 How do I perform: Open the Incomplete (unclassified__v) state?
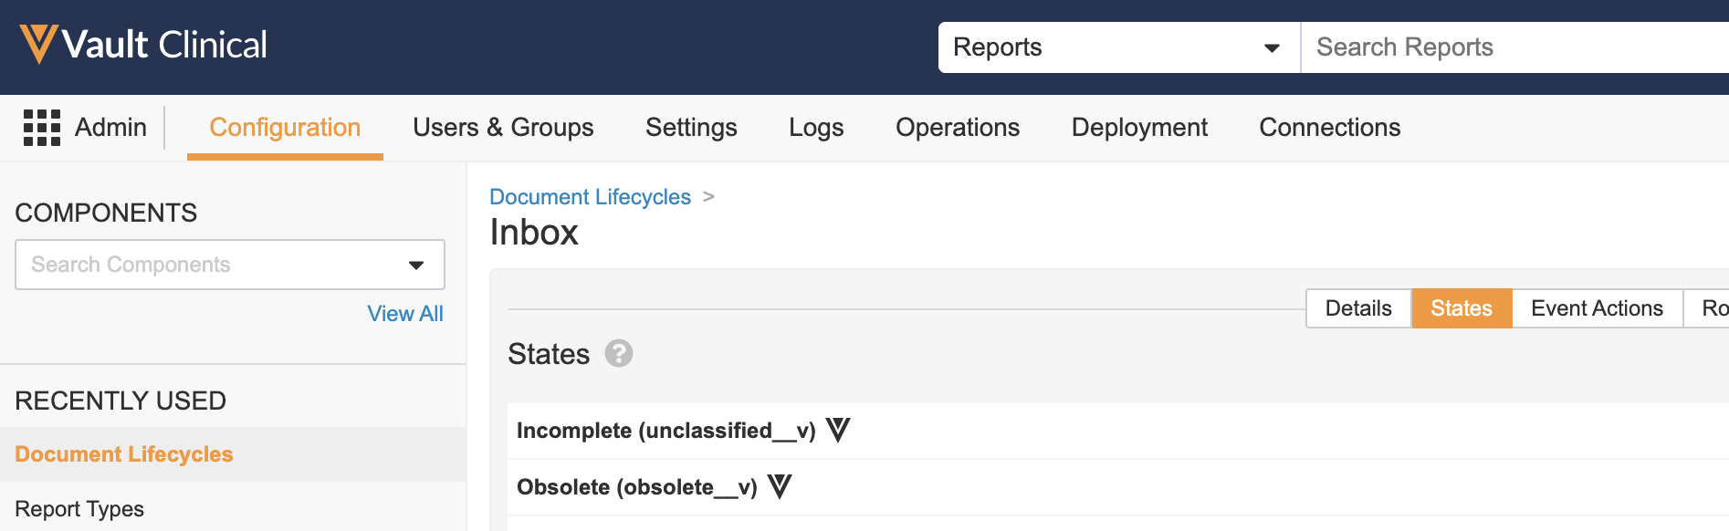click(665, 431)
